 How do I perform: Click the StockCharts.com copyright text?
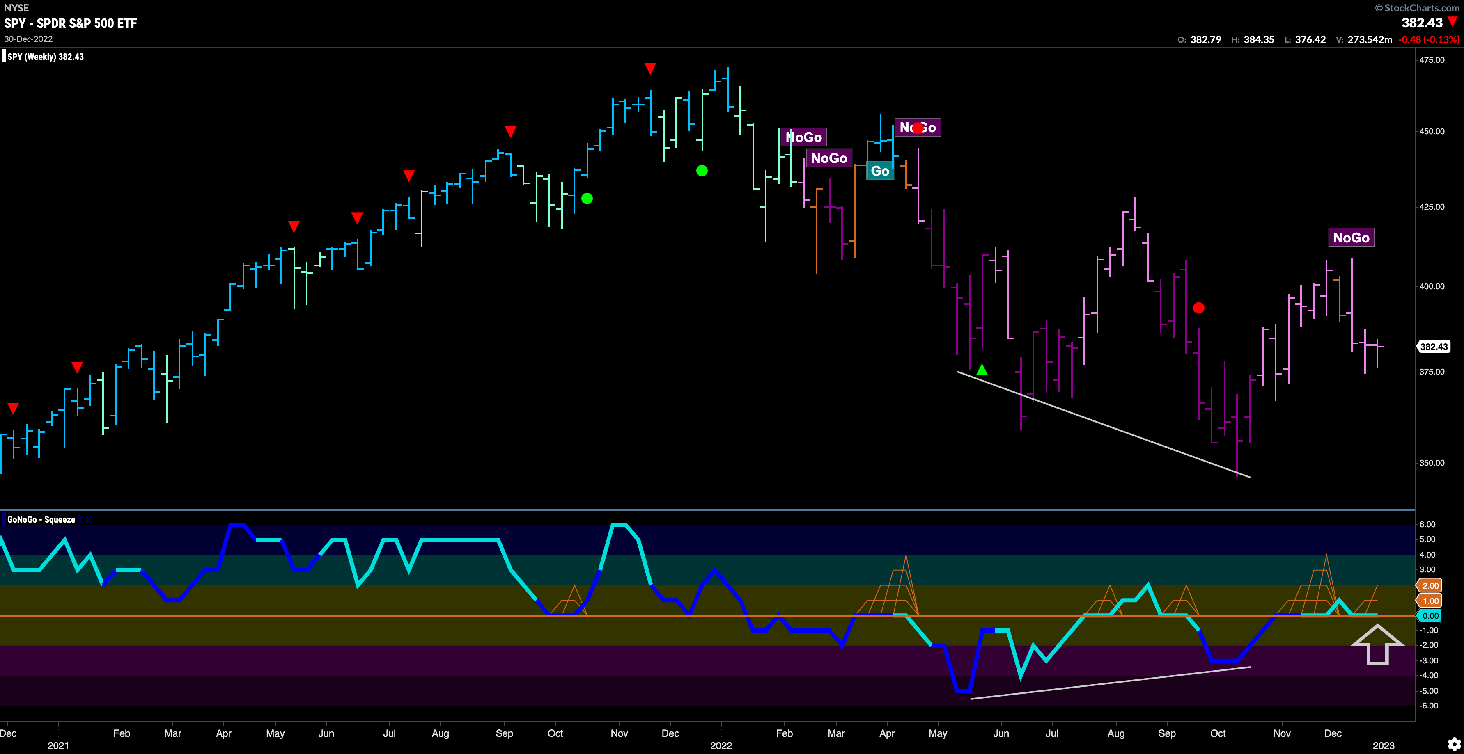(1417, 8)
